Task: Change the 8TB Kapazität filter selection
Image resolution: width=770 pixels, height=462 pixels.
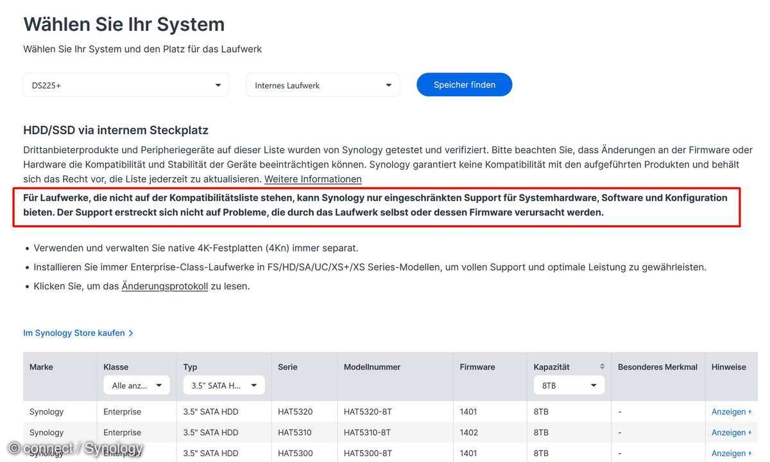Action: tap(569, 384)
